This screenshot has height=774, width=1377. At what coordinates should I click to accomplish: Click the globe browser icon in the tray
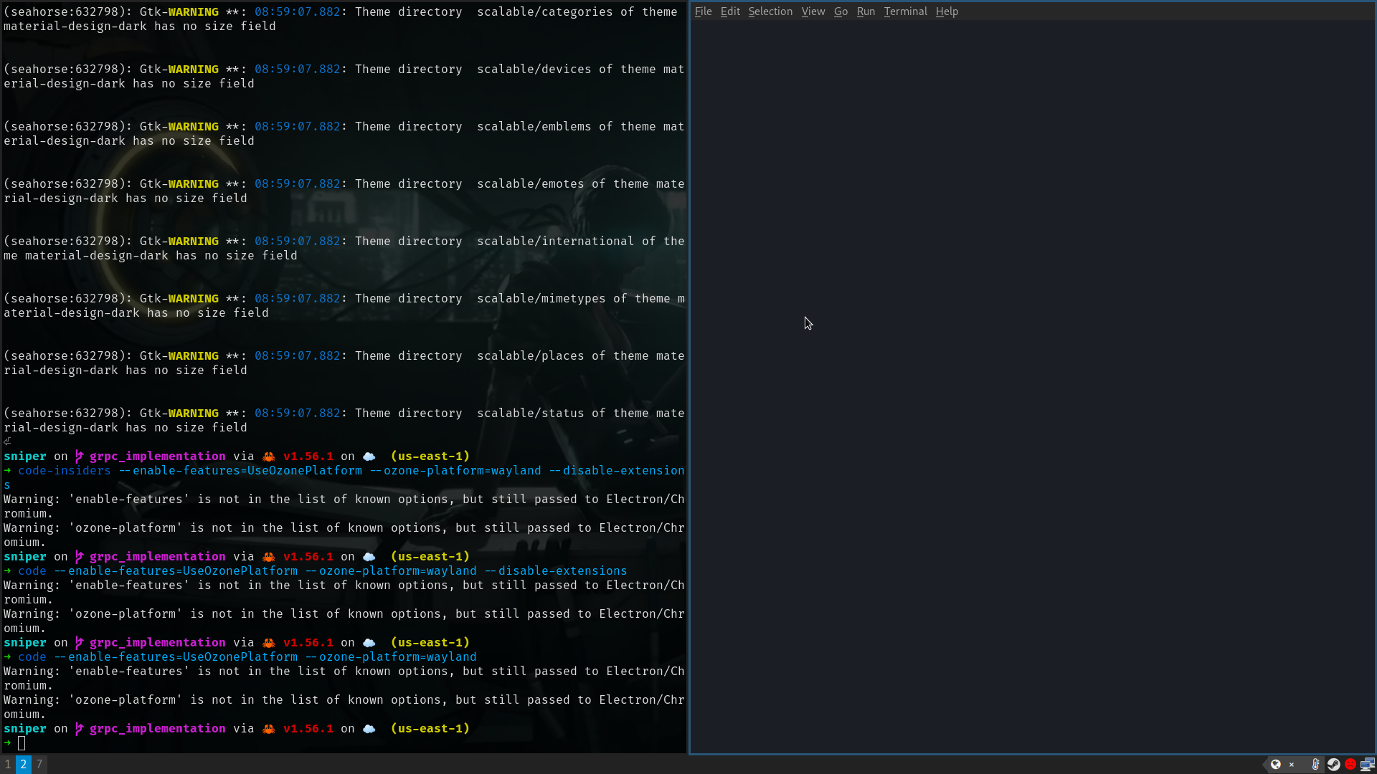point(1276,765)
